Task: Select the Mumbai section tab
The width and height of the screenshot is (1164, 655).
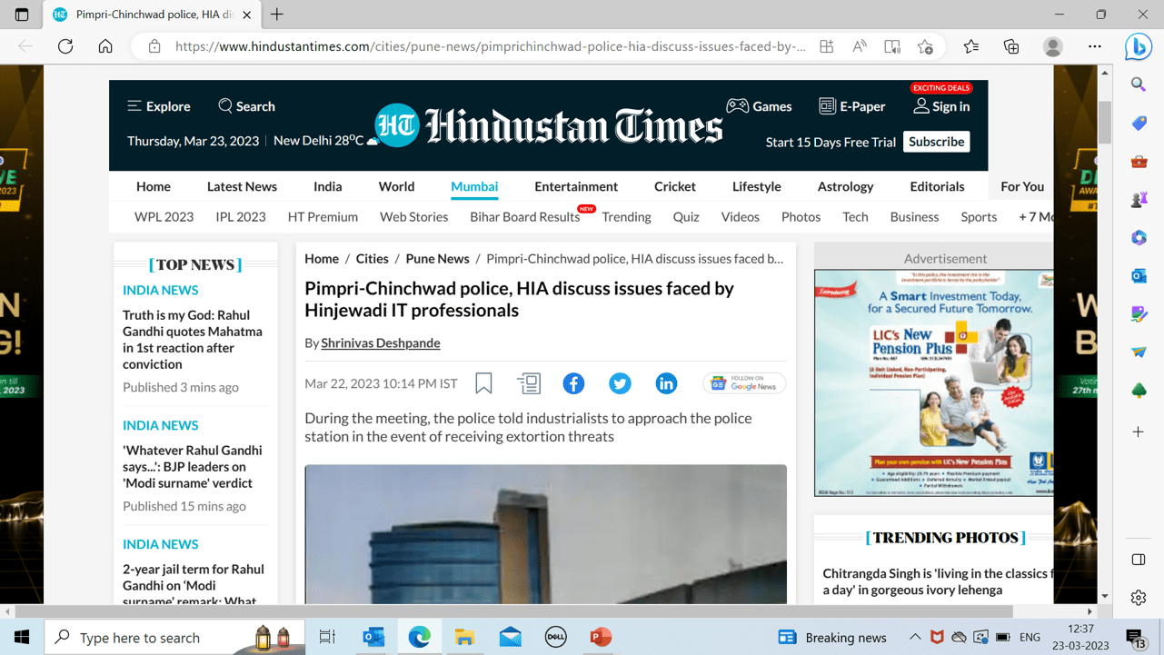Action: tap(474, 186)
